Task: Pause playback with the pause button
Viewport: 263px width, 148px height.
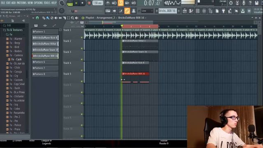Action: (x=76, y=3)
